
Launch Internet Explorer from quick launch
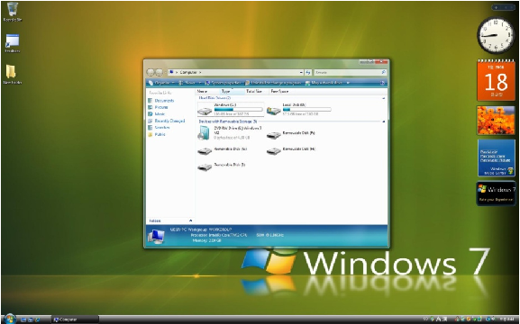[x=37, y=319]
